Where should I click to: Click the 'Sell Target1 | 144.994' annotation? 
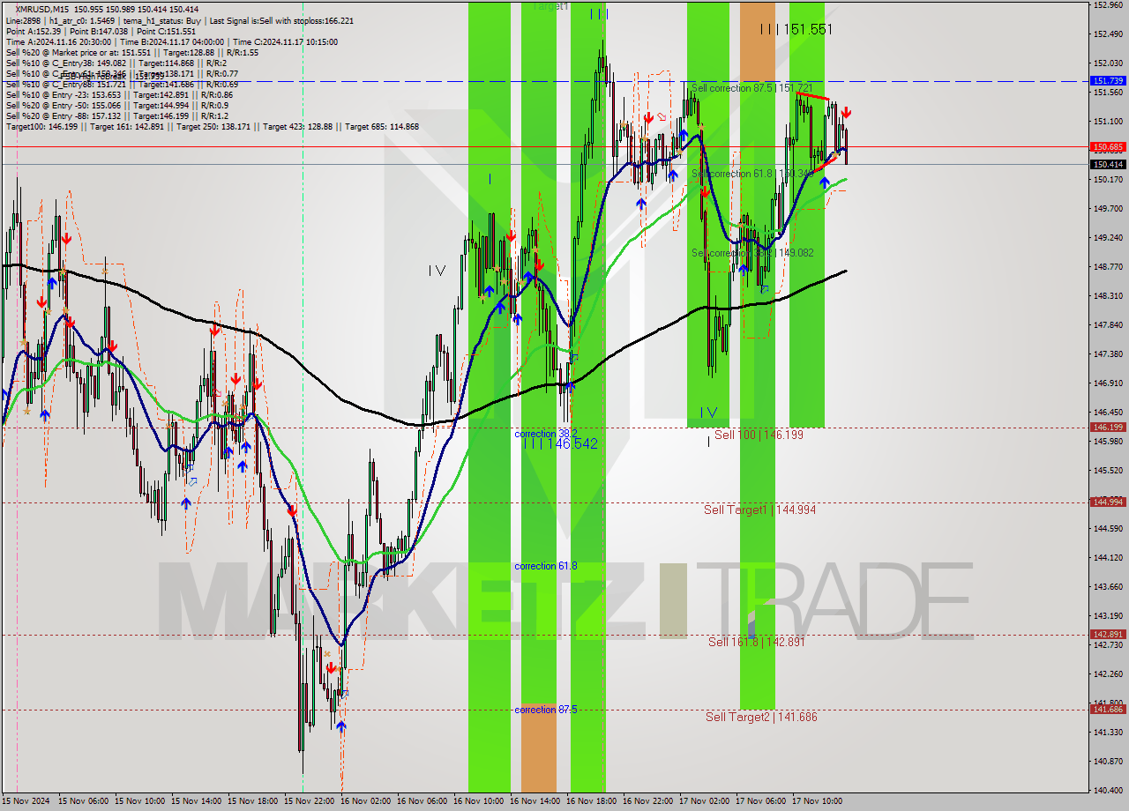click(x=759, y=510)
